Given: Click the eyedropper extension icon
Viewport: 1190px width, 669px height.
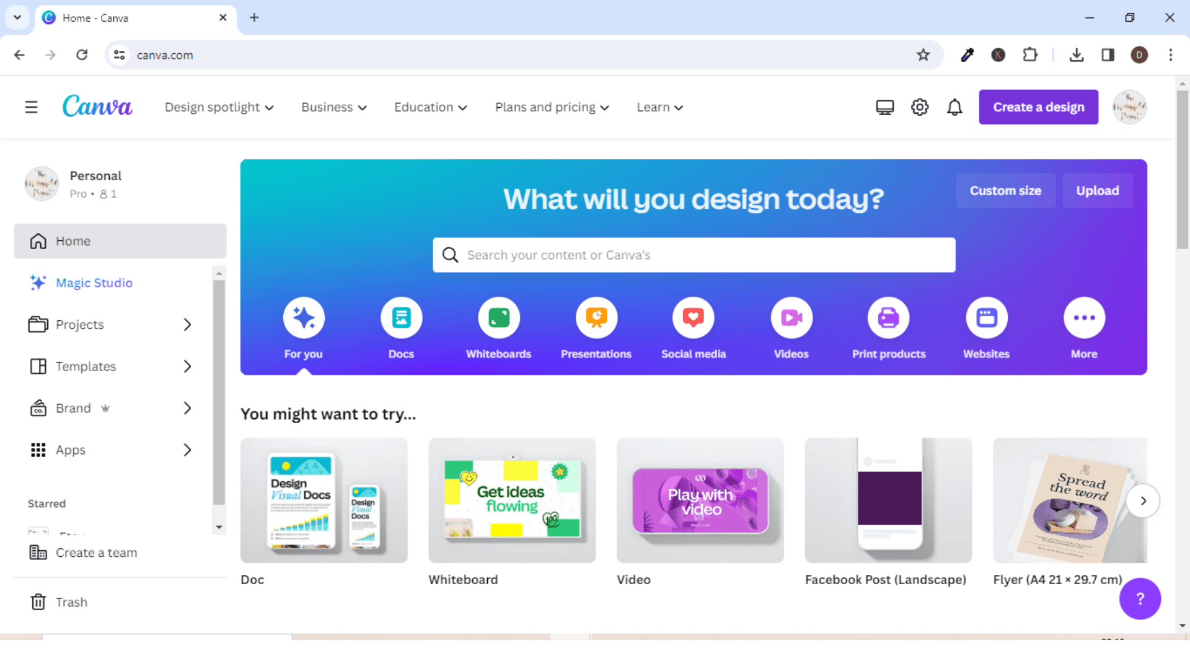Looking at the screenshot, I should [967, 55].
